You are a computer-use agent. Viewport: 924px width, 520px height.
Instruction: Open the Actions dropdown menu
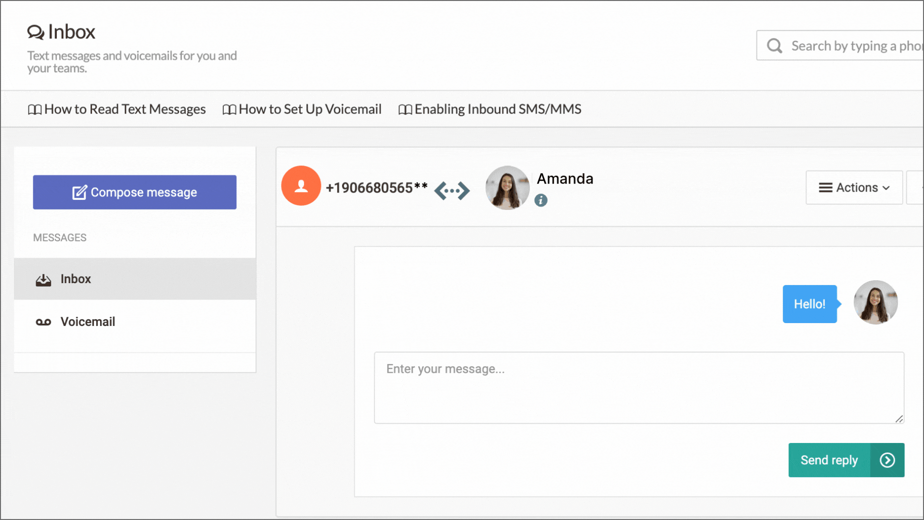854,188
